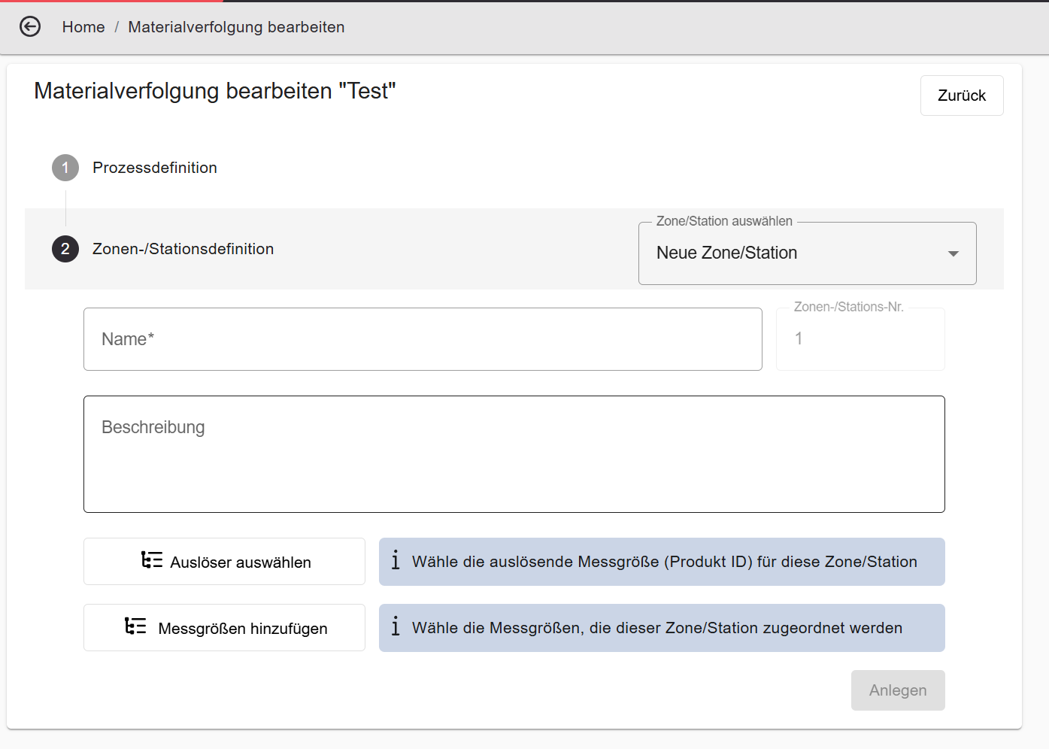Viewport: 1049px width, 749px height.
Task: Click the info icon beside Messgrößen hint
Action: point(396,626)
